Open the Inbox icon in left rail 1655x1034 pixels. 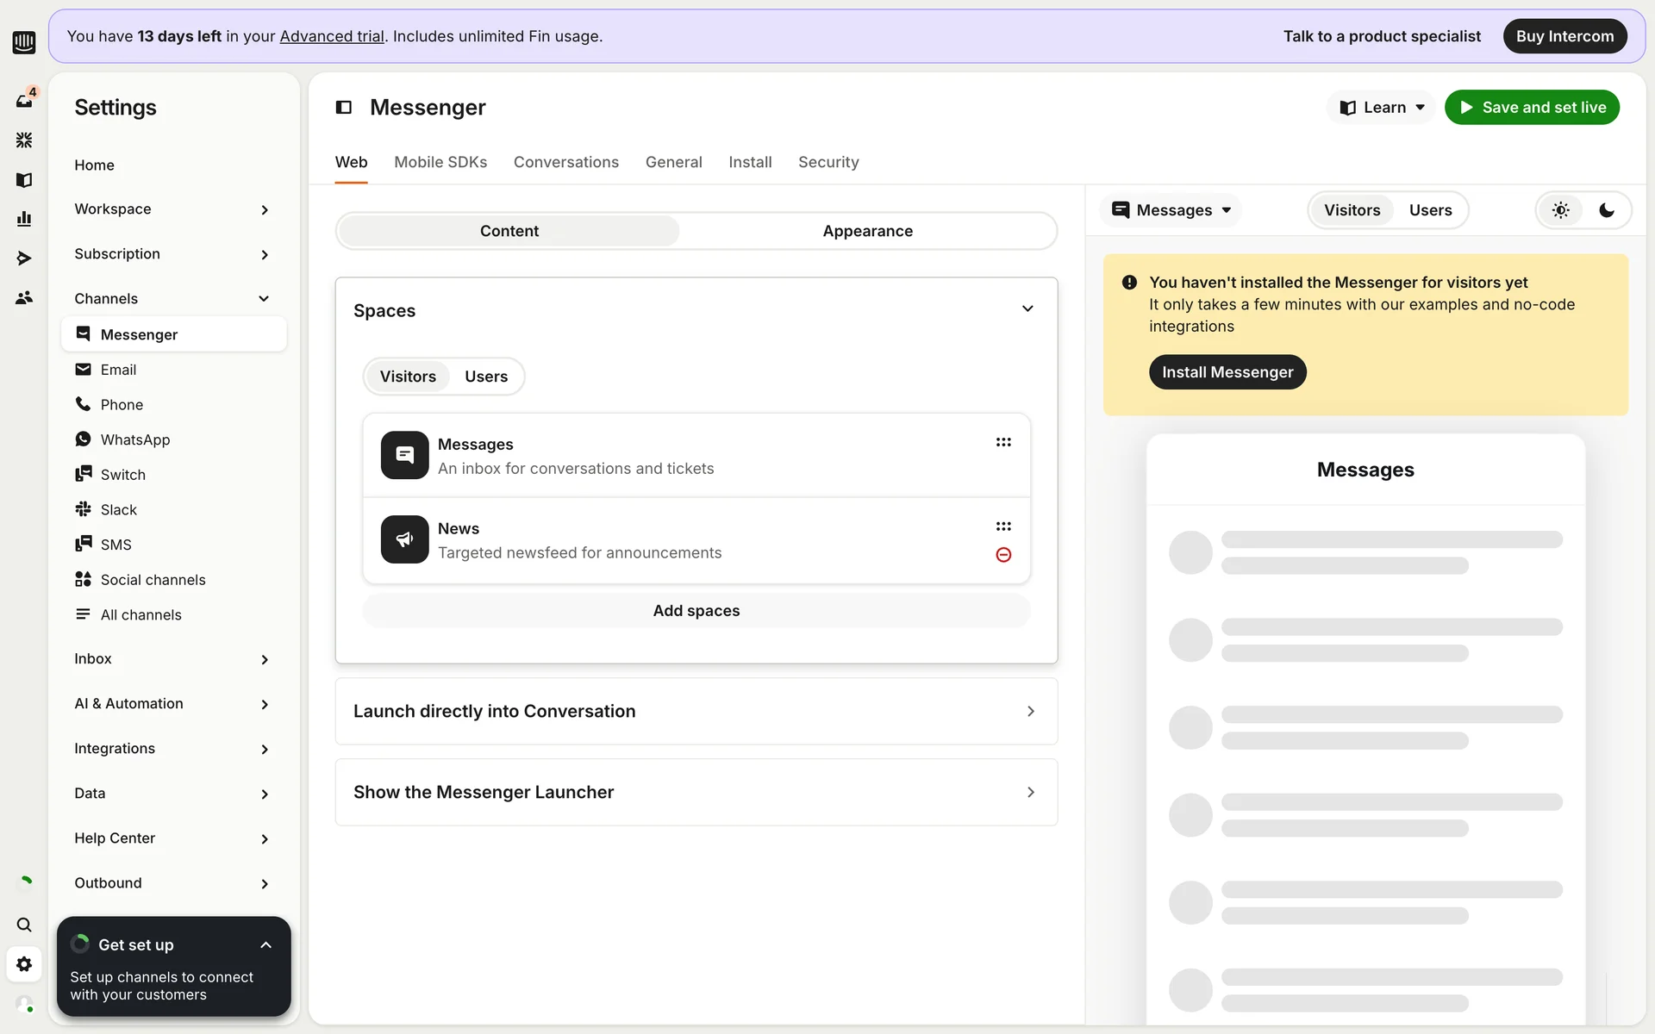coord(24,101)
